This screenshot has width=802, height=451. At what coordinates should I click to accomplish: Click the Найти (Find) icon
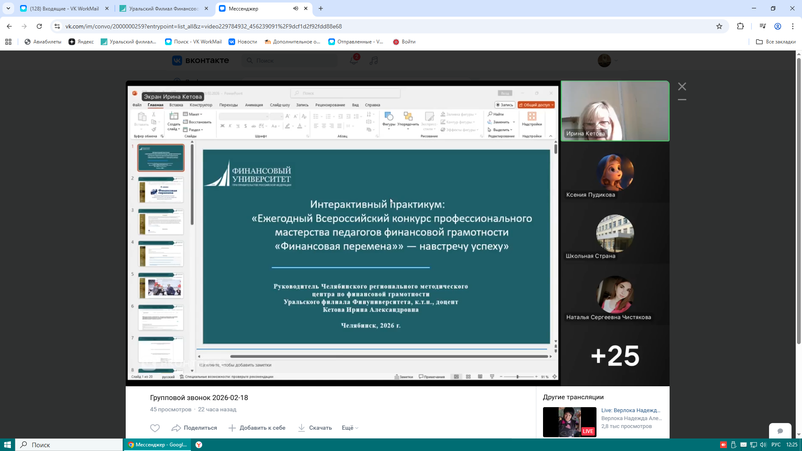[490, 114]
